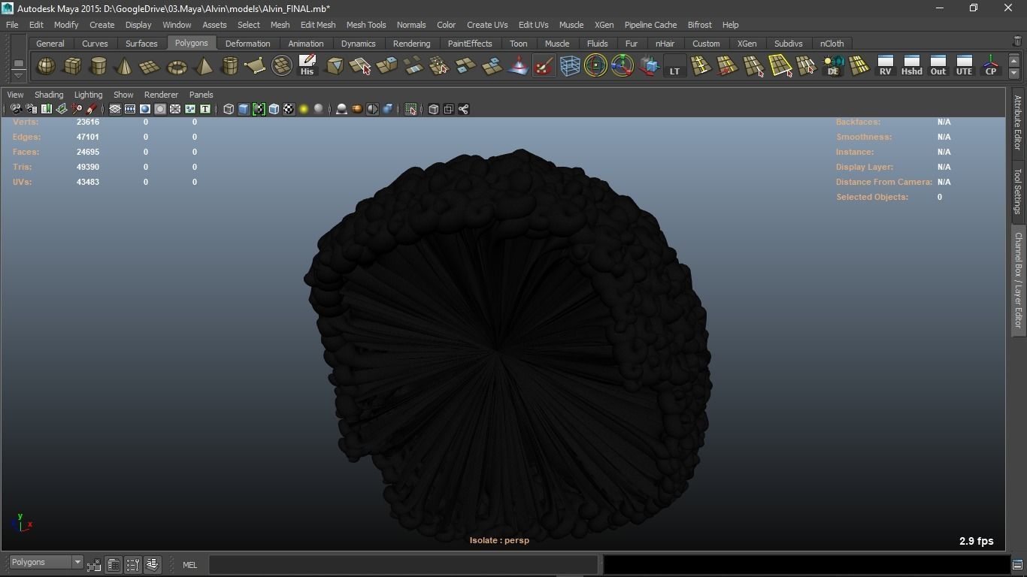Click the DE shelf button
Screen dimensions: 1027x577
click(833, 66)
